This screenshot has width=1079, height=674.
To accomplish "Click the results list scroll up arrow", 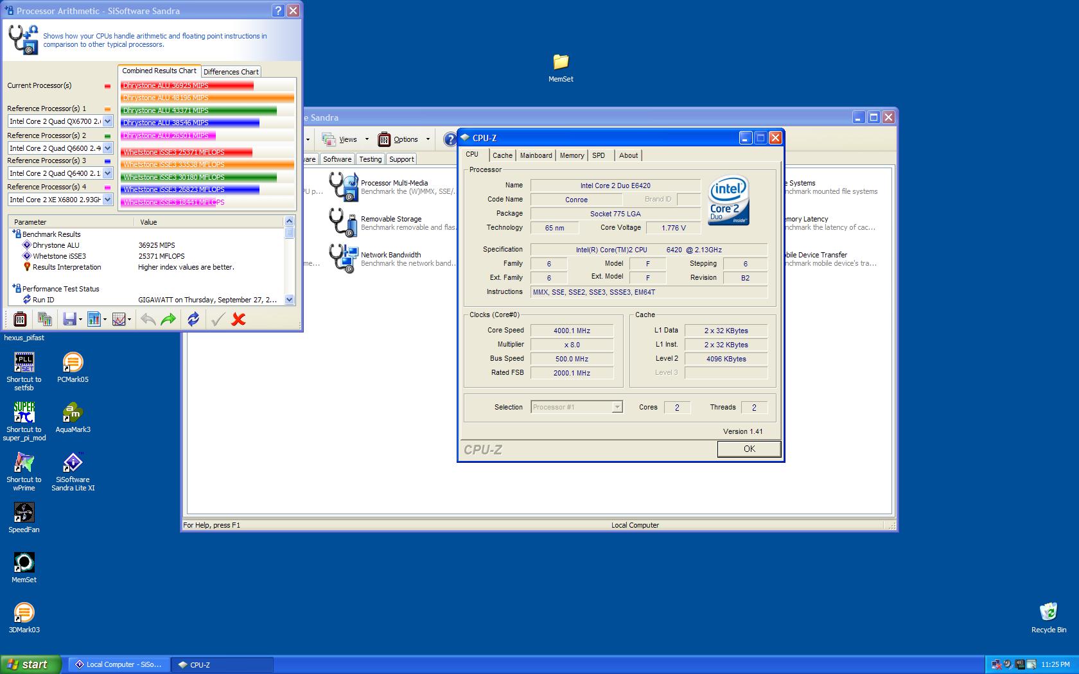I will tap(289, 221).
